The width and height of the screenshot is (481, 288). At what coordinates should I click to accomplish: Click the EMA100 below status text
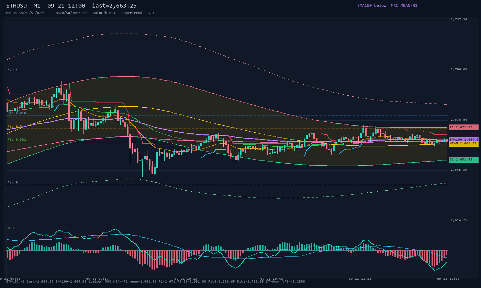[x=372, y=5]
